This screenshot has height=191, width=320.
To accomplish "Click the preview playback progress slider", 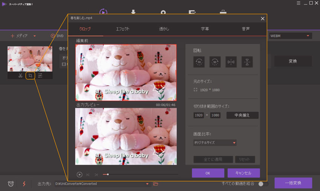I will point(140,174).
